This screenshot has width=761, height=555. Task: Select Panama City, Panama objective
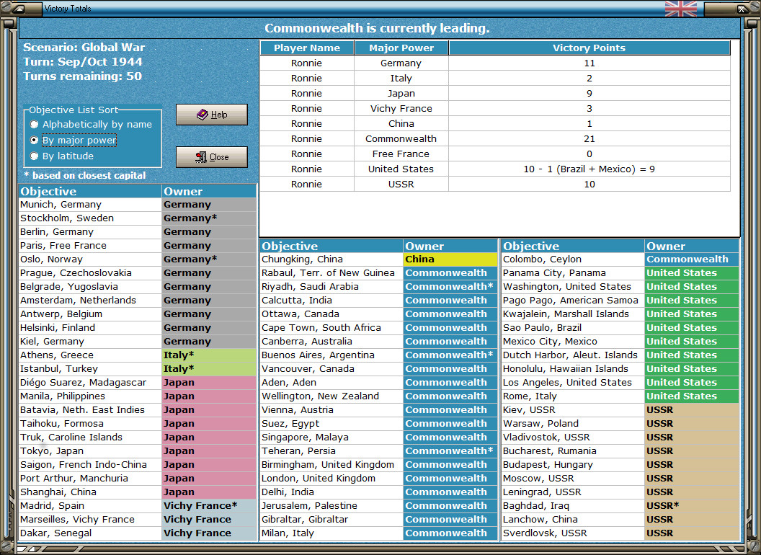tap(573, 273)
